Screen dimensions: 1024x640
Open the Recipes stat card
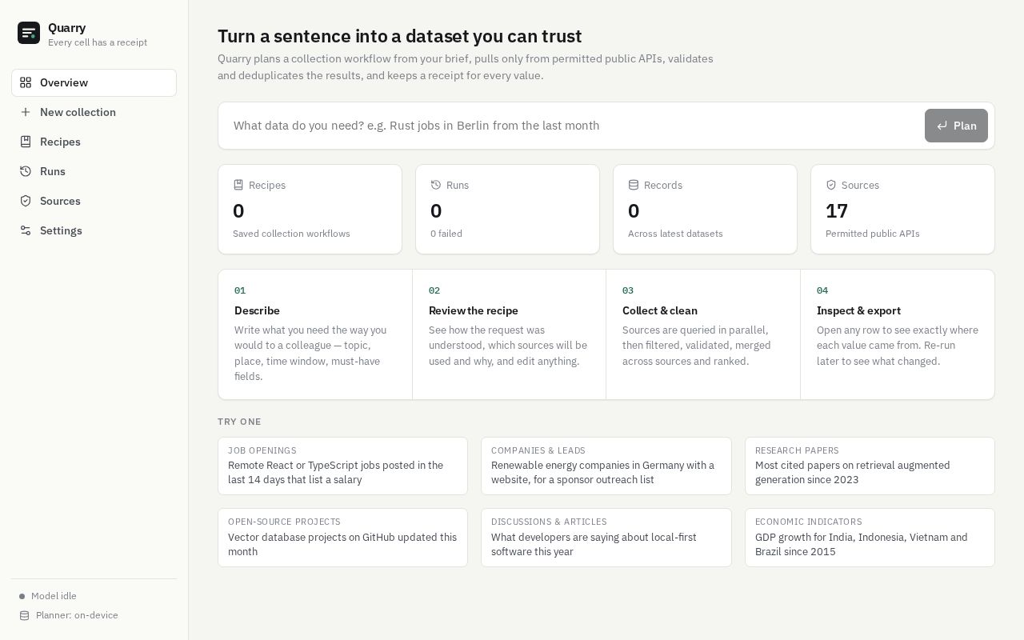(310, 210)
